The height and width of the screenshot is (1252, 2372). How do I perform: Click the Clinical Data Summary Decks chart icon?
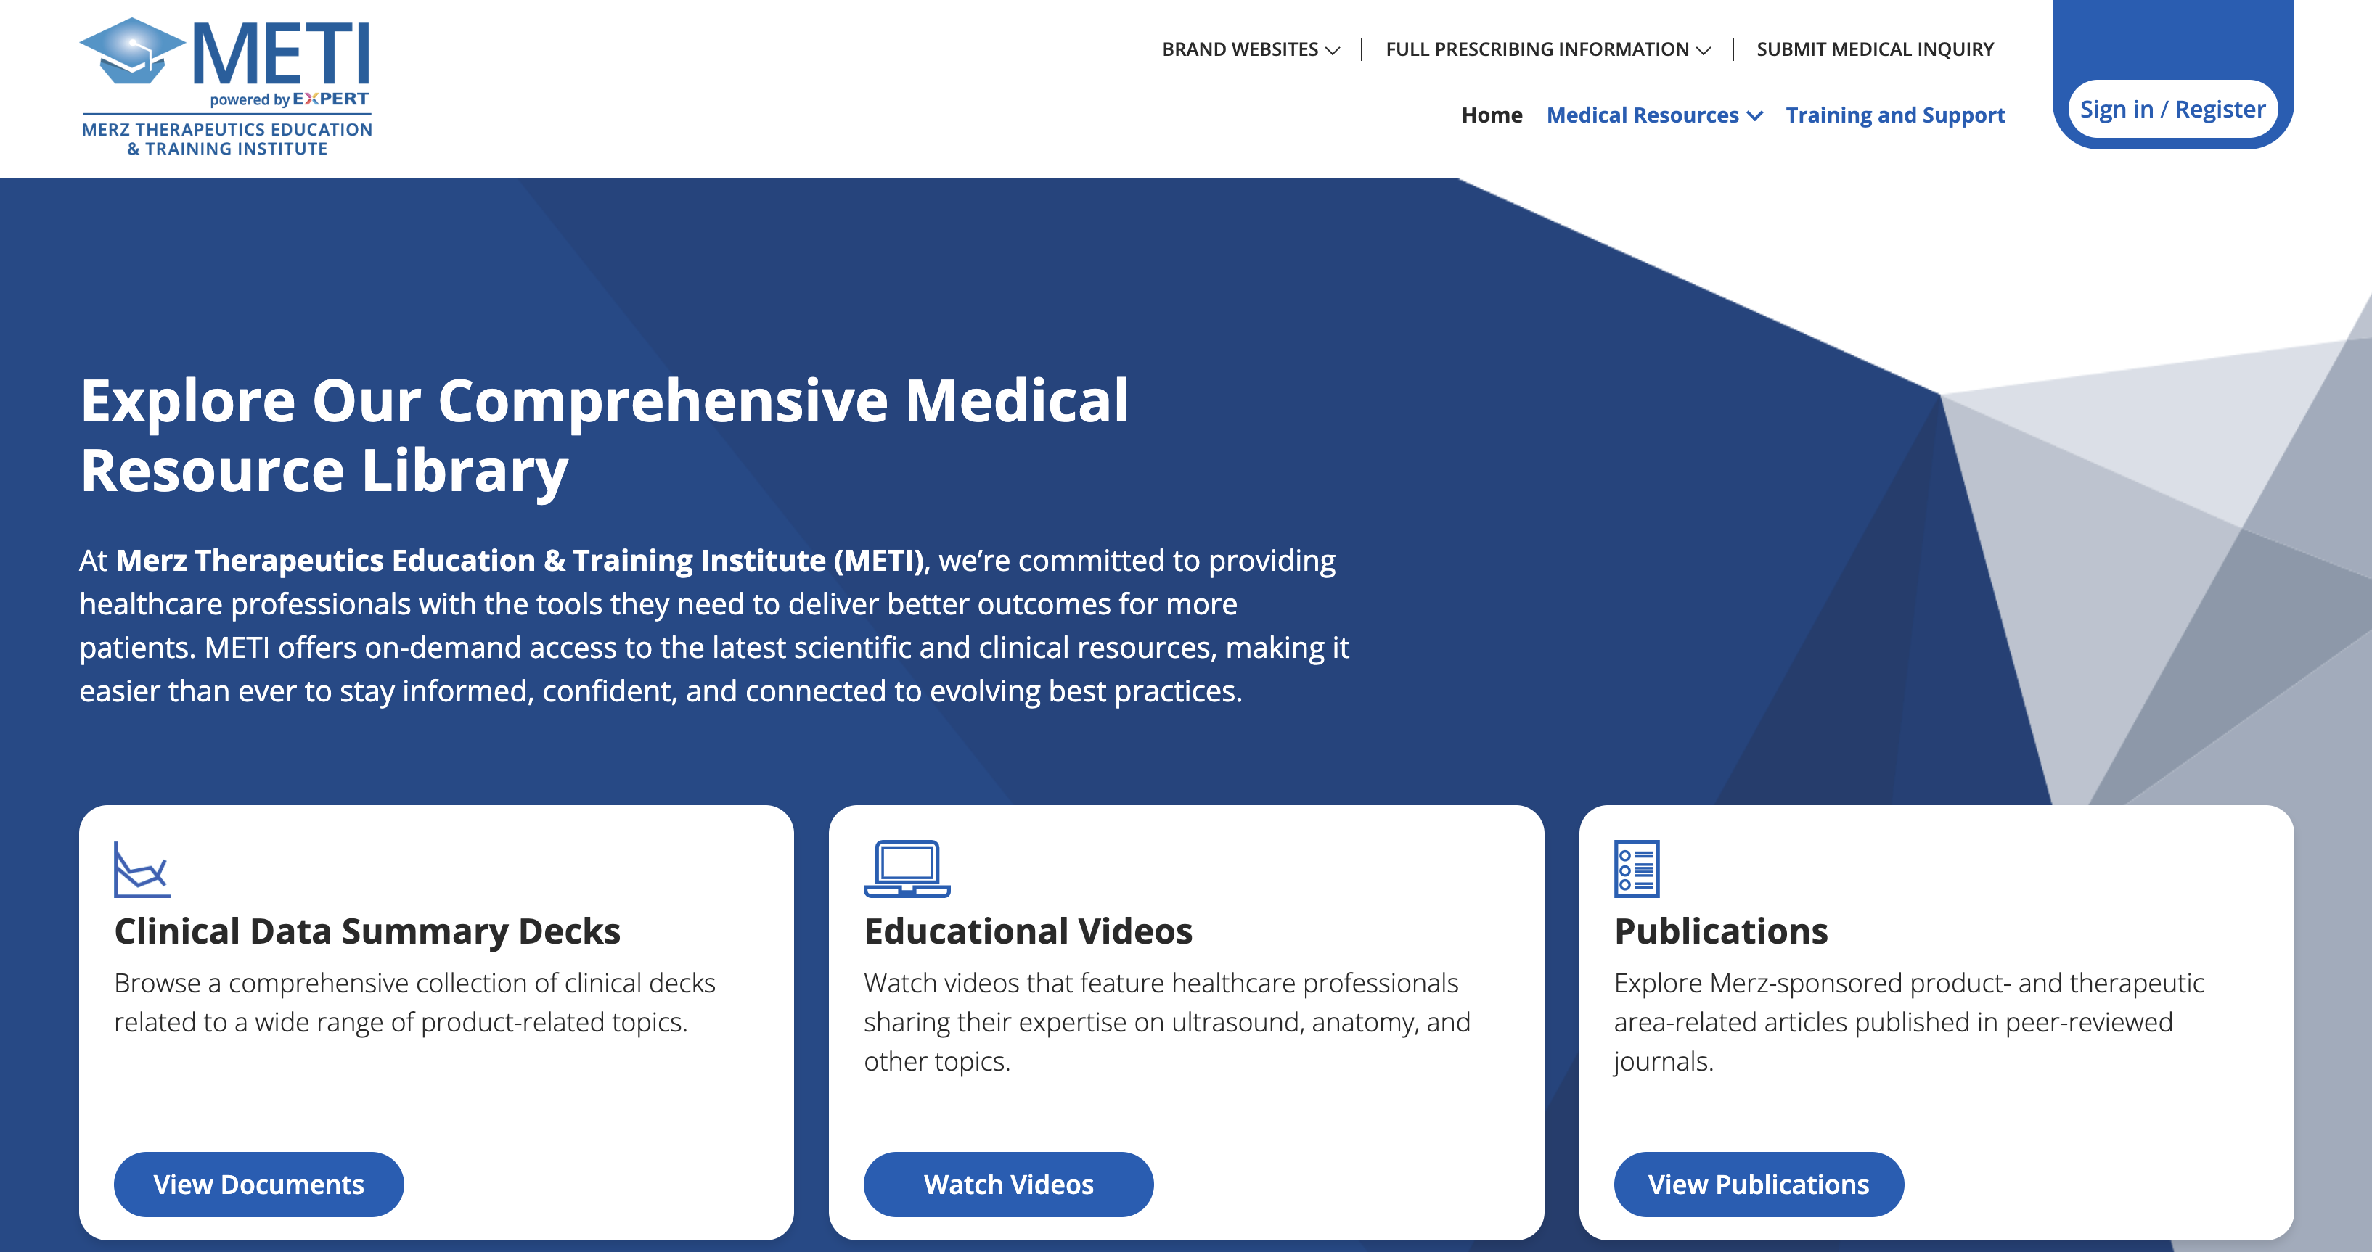[142, 869]
